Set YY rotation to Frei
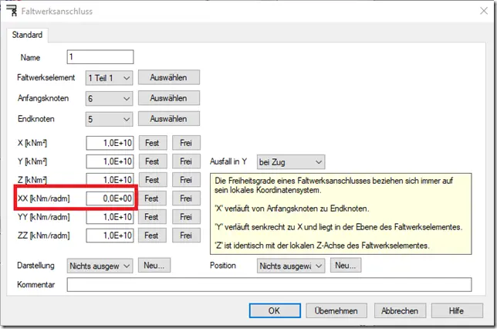The width and height of the screenshot is (497, 329). coord(186,217)
